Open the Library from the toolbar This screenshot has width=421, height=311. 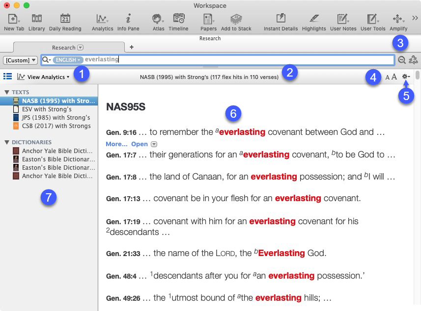[x=36, y=20]
